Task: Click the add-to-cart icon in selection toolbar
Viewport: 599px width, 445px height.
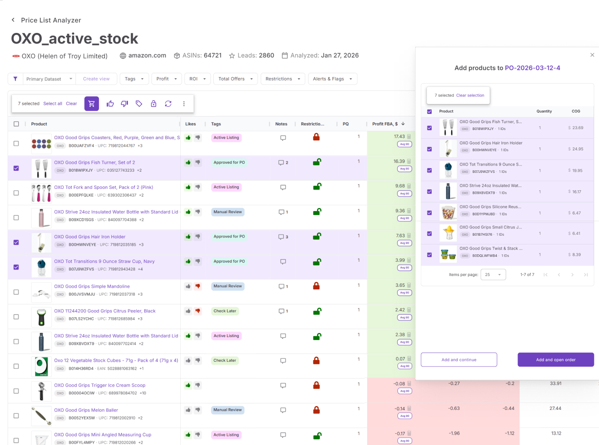Action: [91, 104]
